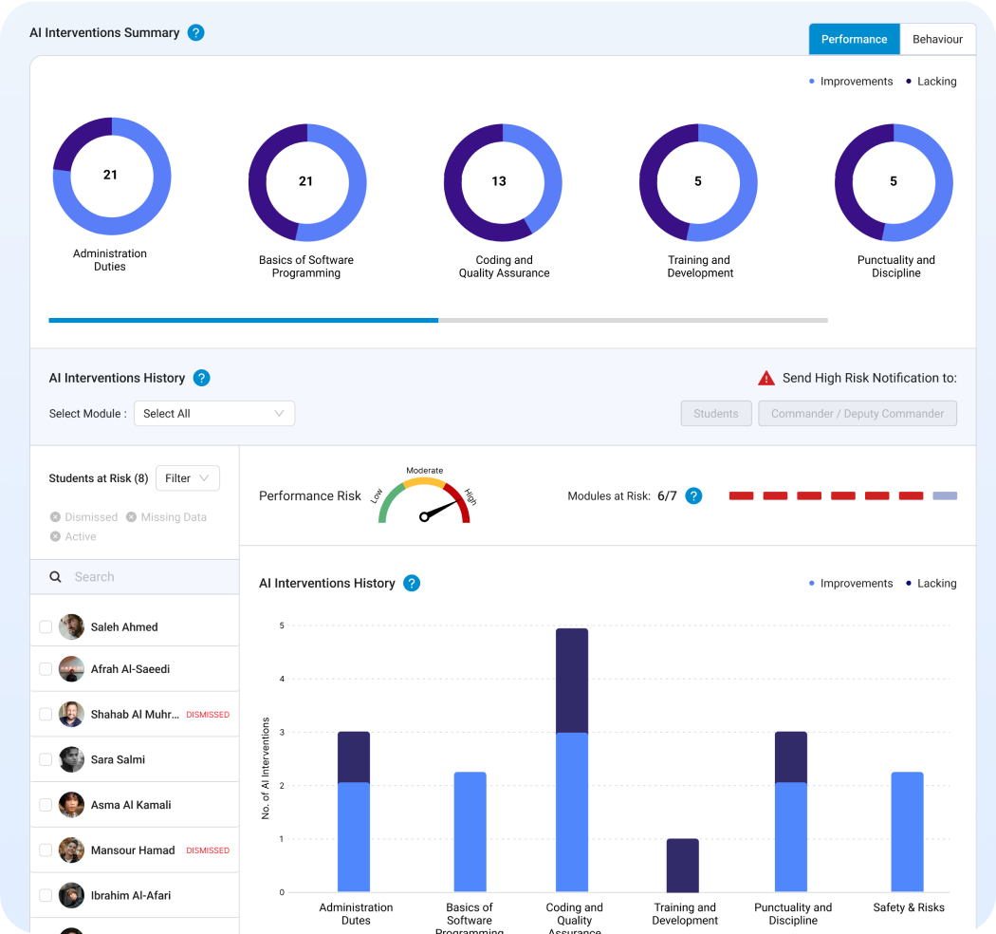
Task: Click the name Ibrahim Al-Afari
Action: pyautogui.click(x=131, y=895)
